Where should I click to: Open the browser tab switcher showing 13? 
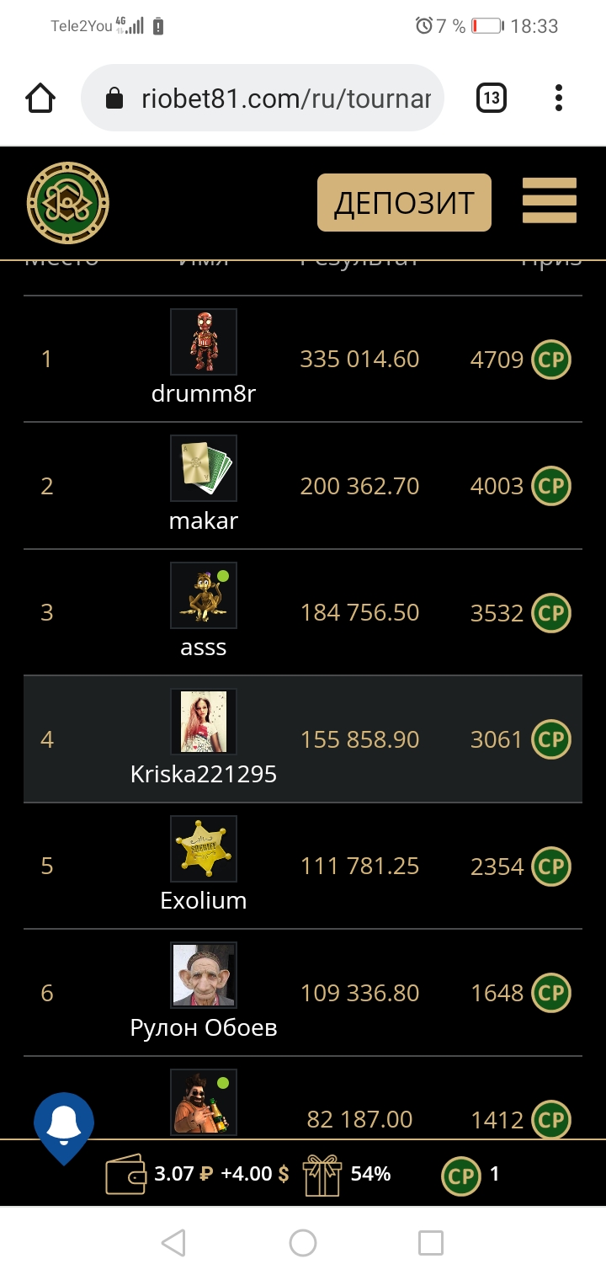coord(492,99)
